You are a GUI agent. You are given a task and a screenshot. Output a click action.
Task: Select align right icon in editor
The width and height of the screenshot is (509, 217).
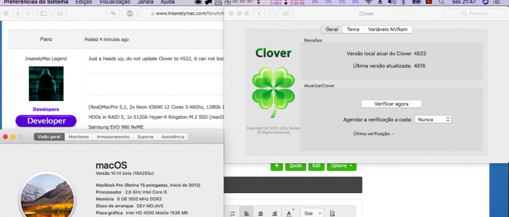274,213
